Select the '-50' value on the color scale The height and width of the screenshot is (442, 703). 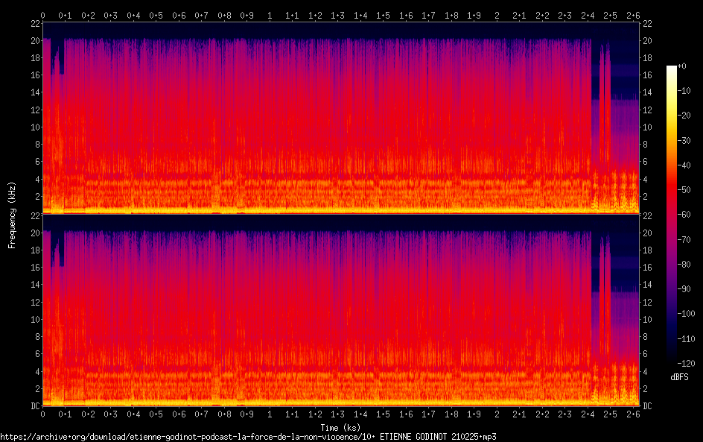pos(684,190)
